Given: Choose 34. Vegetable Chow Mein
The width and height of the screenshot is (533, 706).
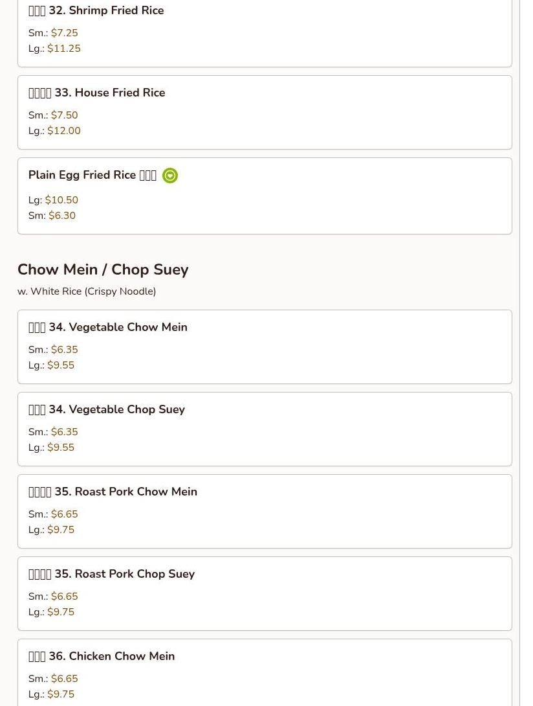Looking at the screenshot, I should tap(265, 347).
